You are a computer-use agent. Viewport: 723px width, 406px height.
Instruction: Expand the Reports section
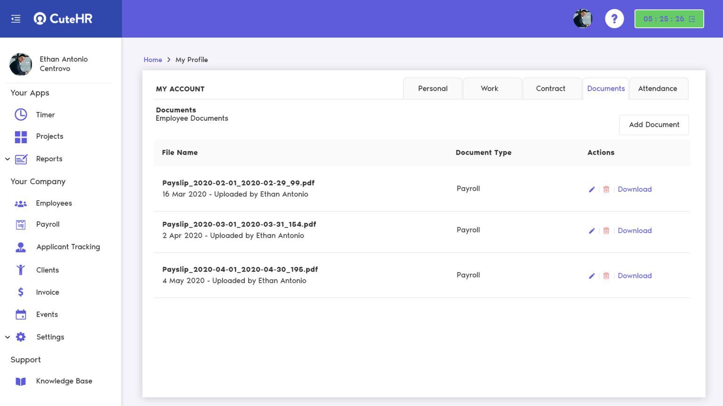pos(7,159)
